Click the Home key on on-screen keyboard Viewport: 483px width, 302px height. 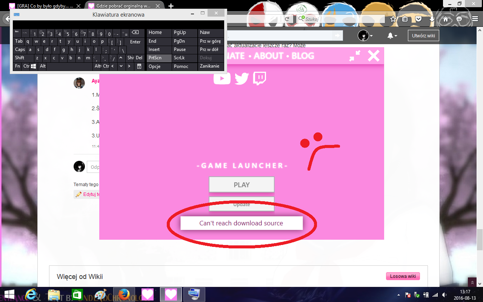159,33
